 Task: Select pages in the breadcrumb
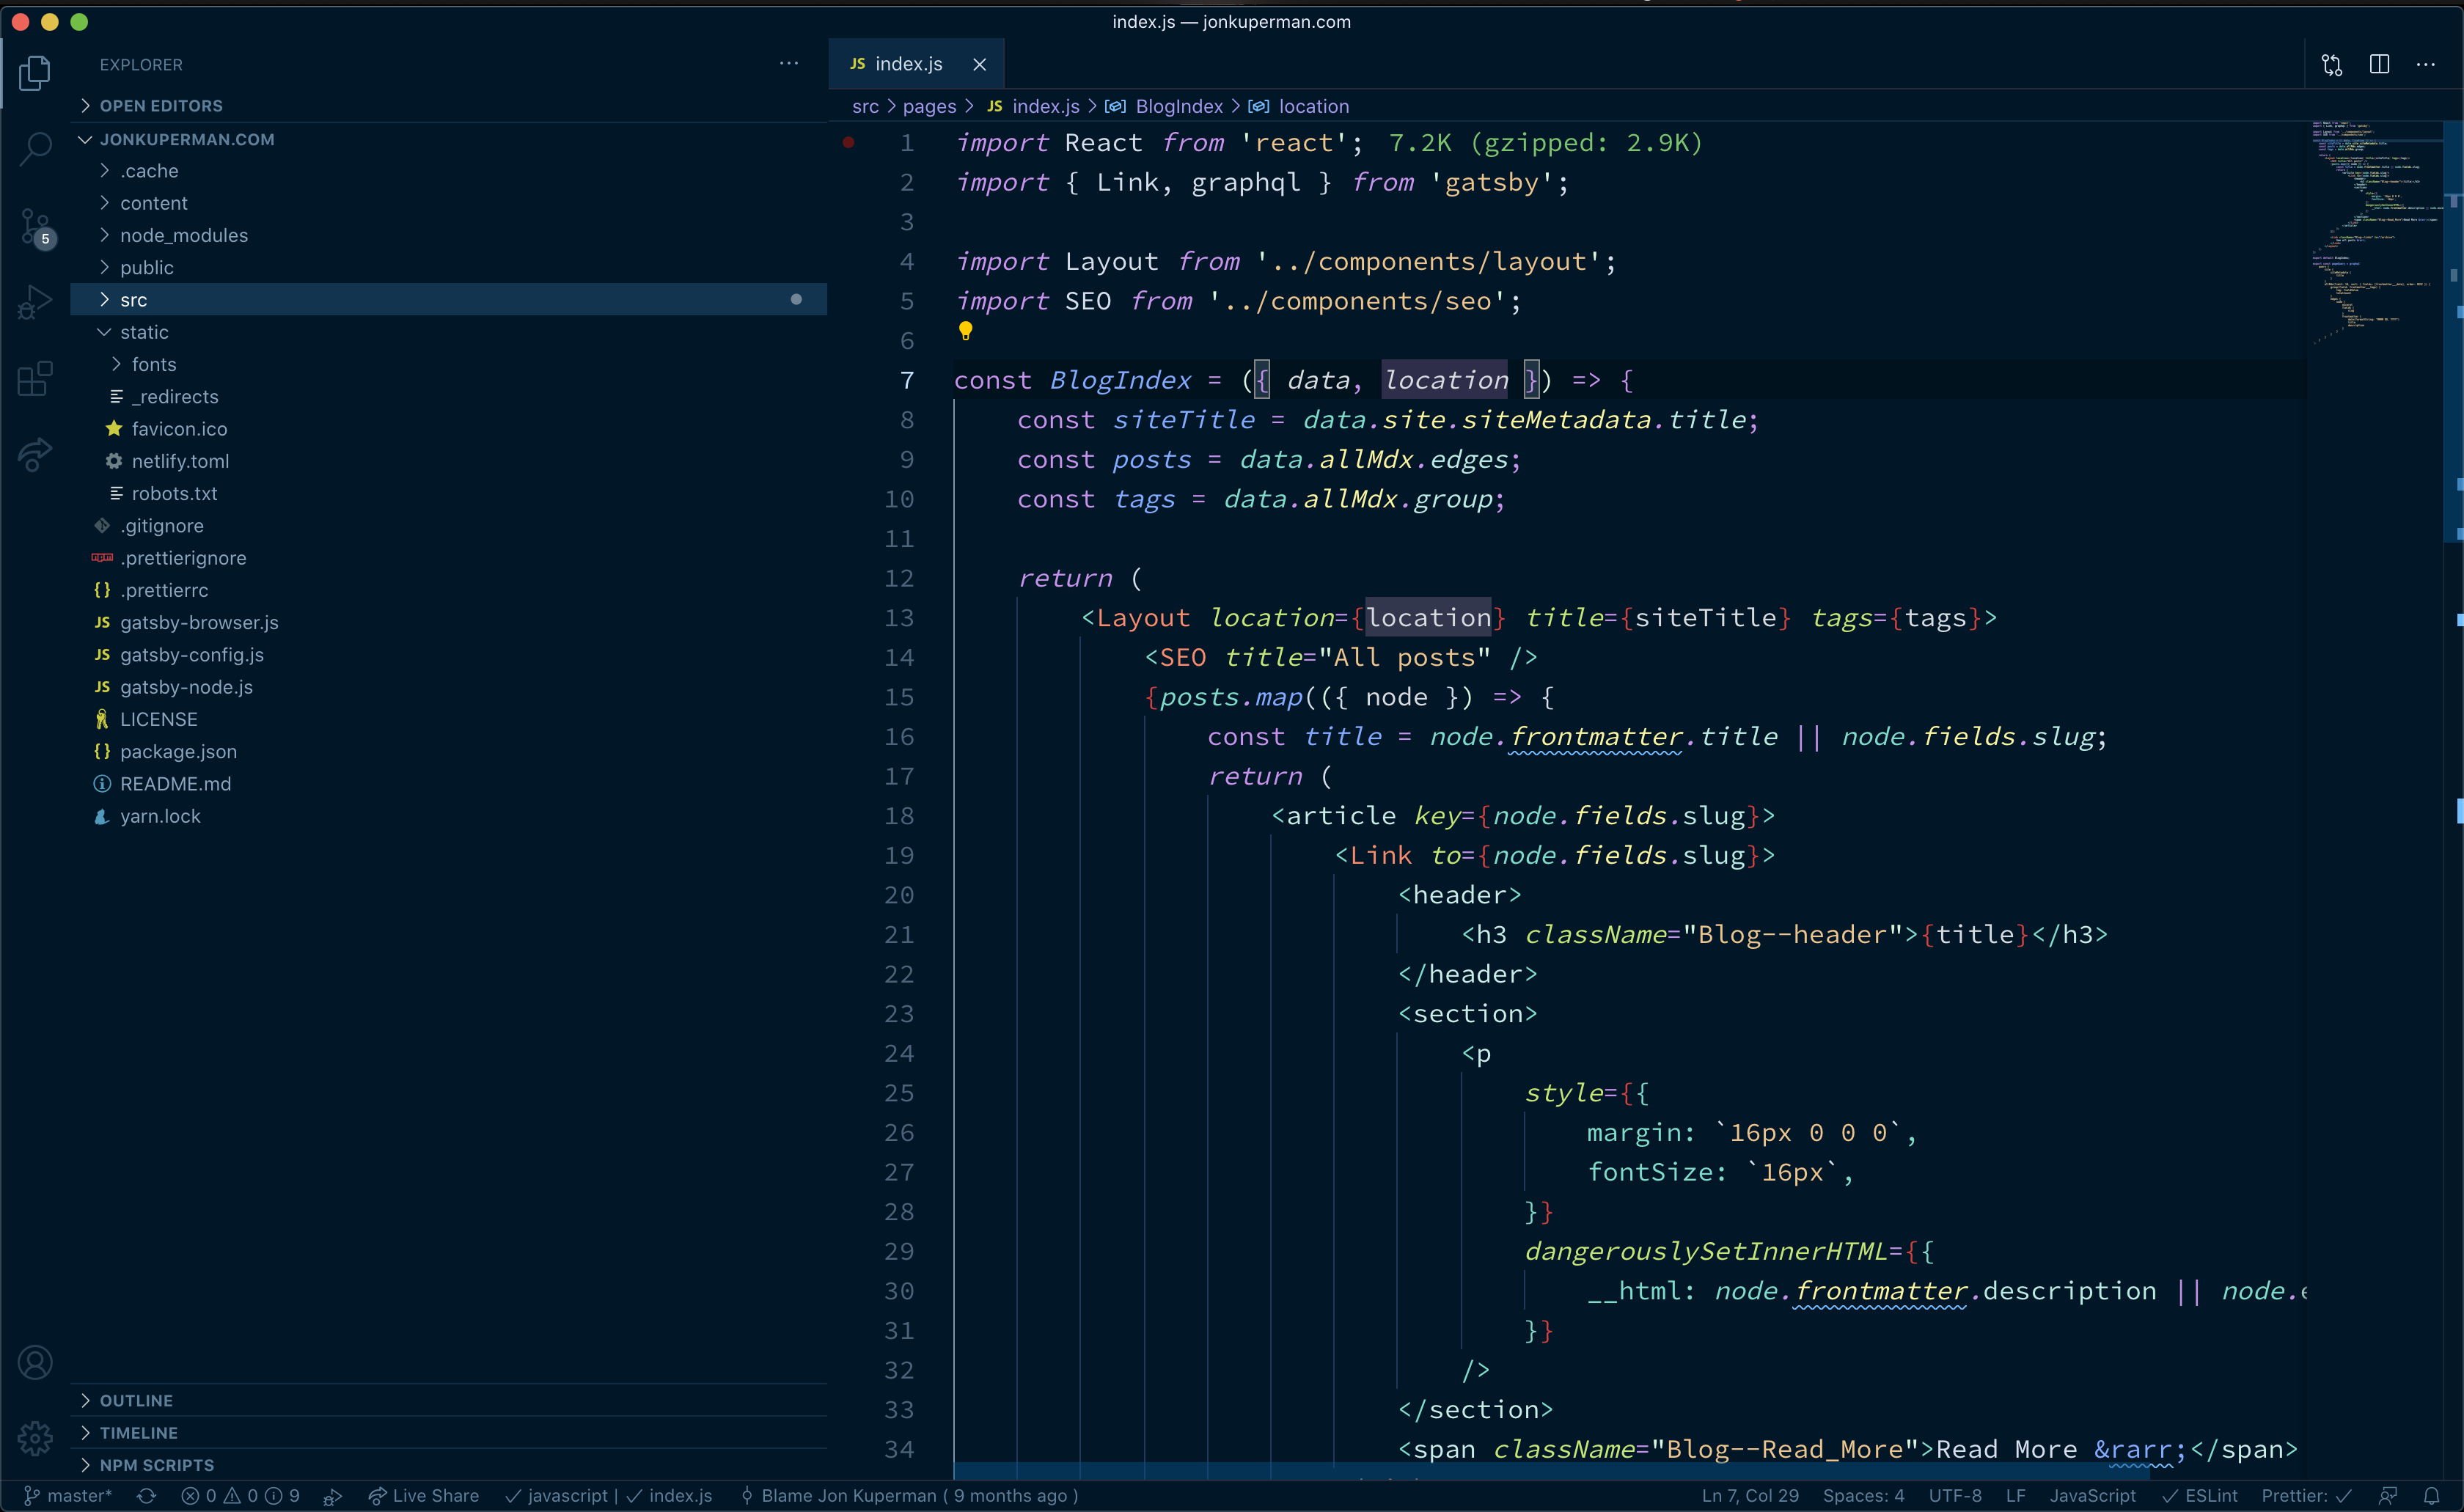[929, 106]
